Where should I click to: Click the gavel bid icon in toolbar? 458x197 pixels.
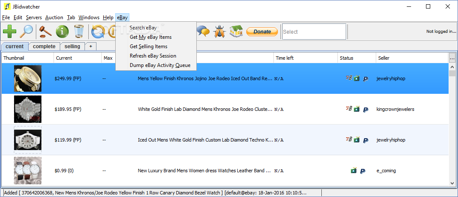click(x=46, y=32)
